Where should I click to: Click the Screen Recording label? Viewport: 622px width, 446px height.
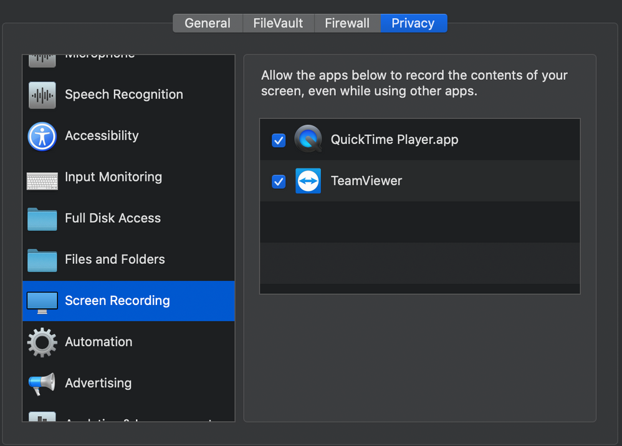pos(117,301)
